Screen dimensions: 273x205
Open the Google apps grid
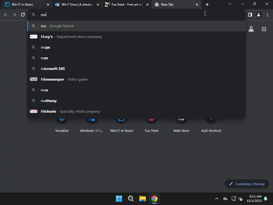click(264, 29)
